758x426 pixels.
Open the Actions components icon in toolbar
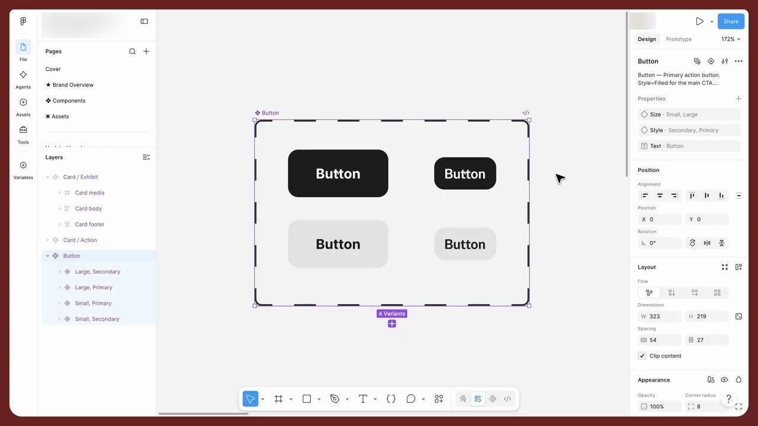pos(439,399)
